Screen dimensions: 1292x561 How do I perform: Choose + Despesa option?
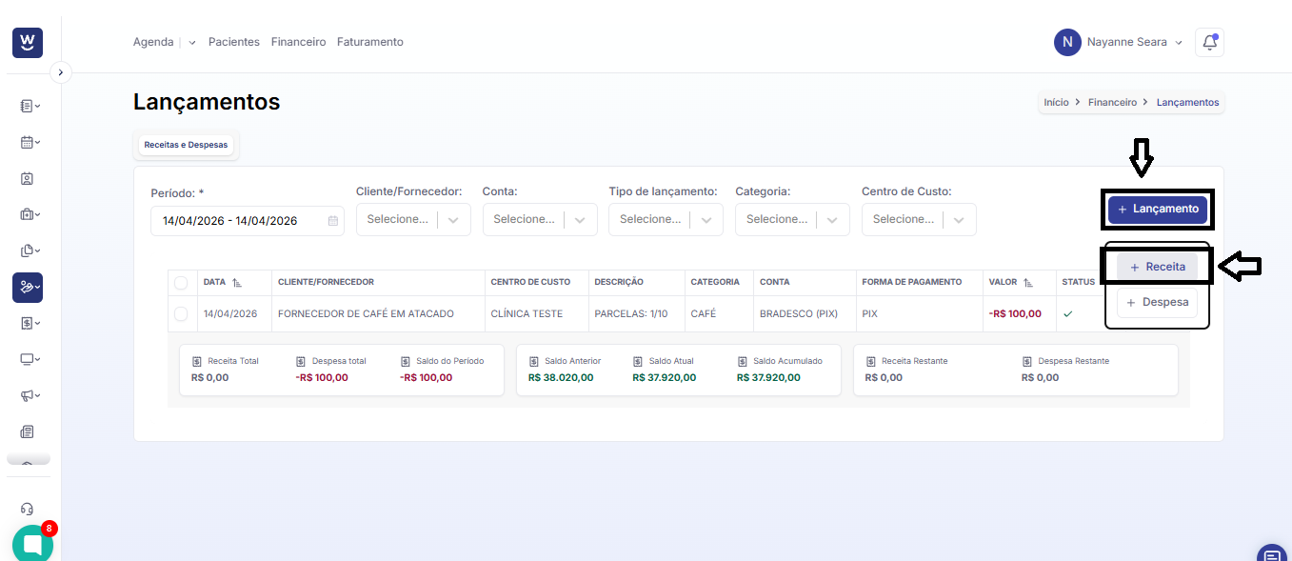point(1157,302)
